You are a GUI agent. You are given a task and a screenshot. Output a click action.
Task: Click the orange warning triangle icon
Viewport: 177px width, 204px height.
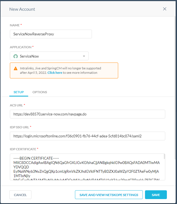point(15,68)
